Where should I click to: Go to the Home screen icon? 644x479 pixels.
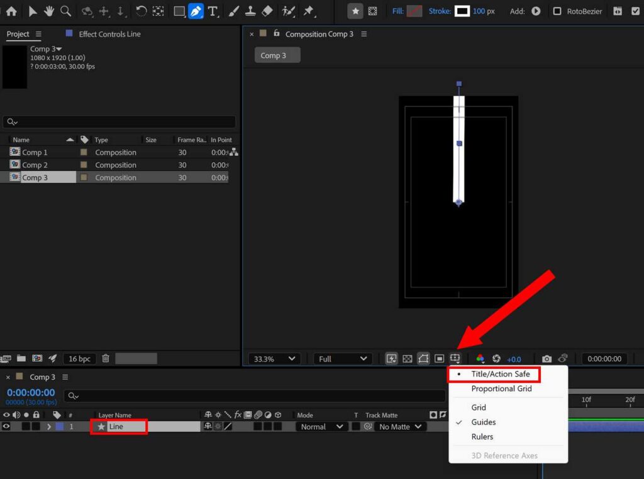click(11, 11)
